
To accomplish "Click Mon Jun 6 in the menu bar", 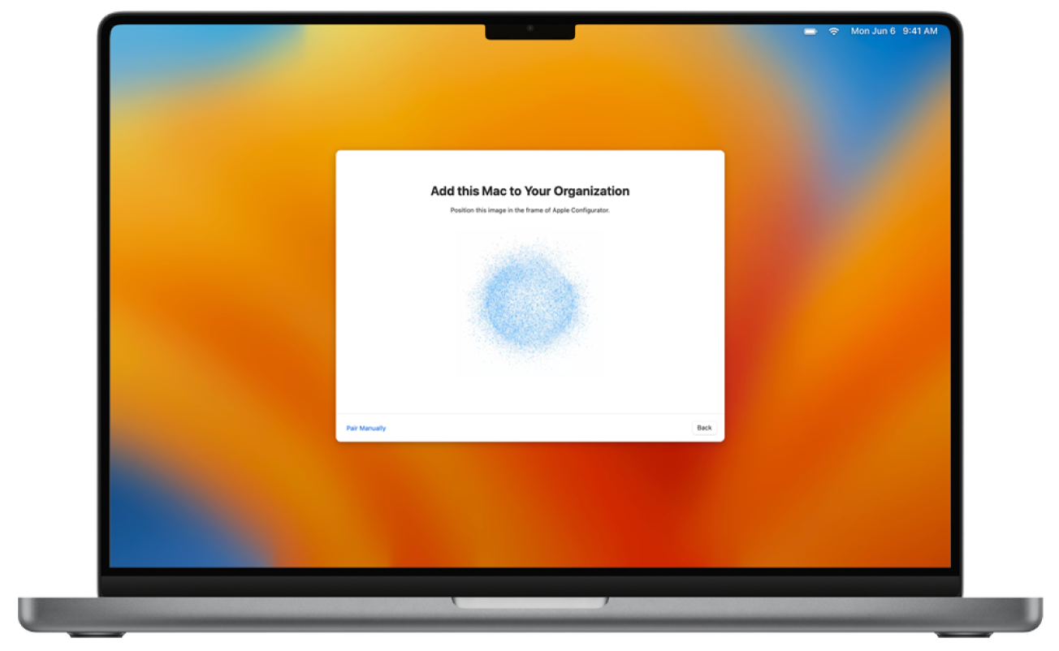I will pos(874,32).
